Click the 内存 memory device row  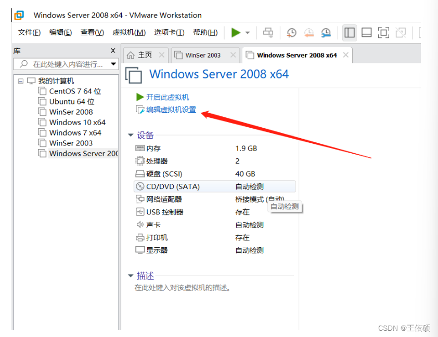(214, 149)
